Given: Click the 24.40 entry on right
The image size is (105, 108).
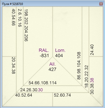Looking at the screenshot, I should point(92,50).
